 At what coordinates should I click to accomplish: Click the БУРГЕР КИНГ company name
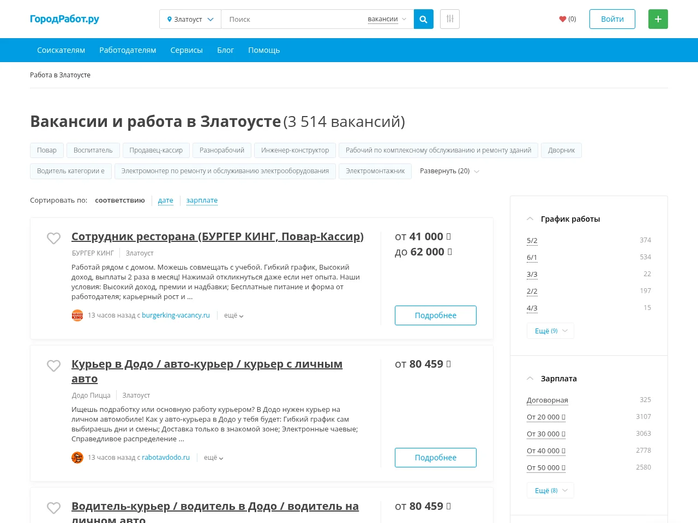(x=93, y=253)
